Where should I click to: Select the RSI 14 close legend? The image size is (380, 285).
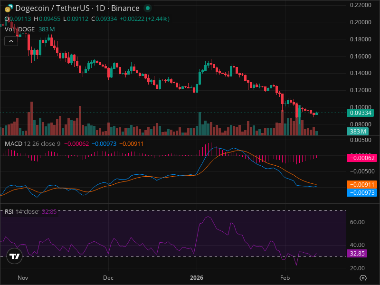click(x=21, y=211)
